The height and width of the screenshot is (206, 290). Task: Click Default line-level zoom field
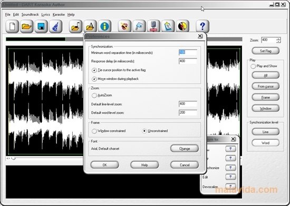click(x=188, y=104)
